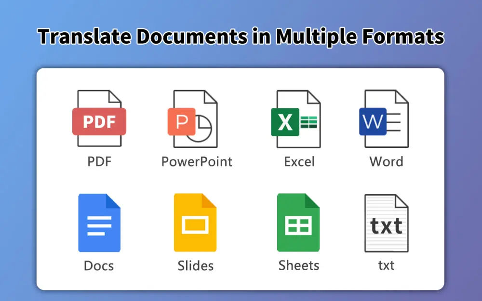Image resolution: width=482 pixels, height=301 pixels.
Task: Choose the green Excel file icon
Action: point(296,119)
